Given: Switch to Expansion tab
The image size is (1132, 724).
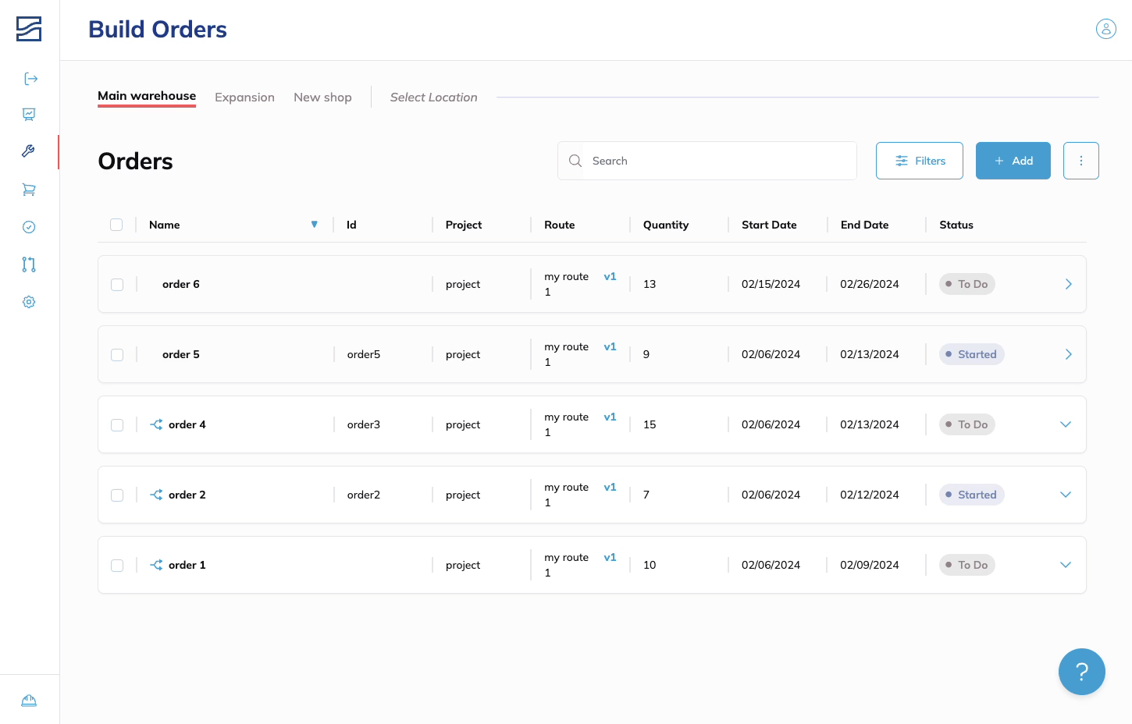Looking at the screenshot, I should (244, 98).
